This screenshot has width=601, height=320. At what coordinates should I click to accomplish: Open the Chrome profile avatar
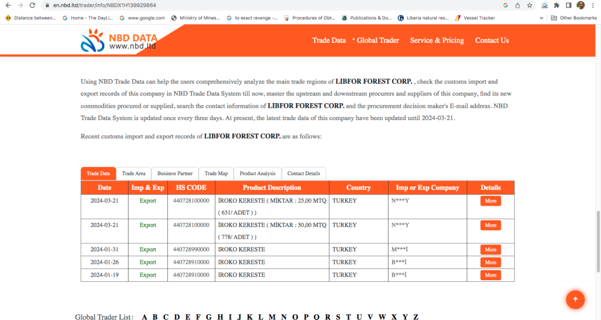click(x=580, y=5)
